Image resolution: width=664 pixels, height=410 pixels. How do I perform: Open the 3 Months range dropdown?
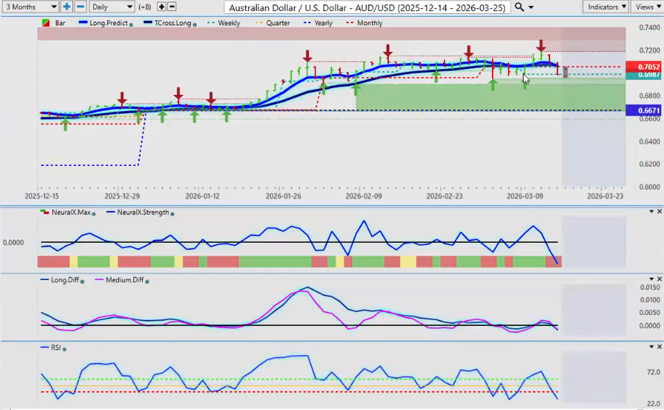tap(29, 7)
